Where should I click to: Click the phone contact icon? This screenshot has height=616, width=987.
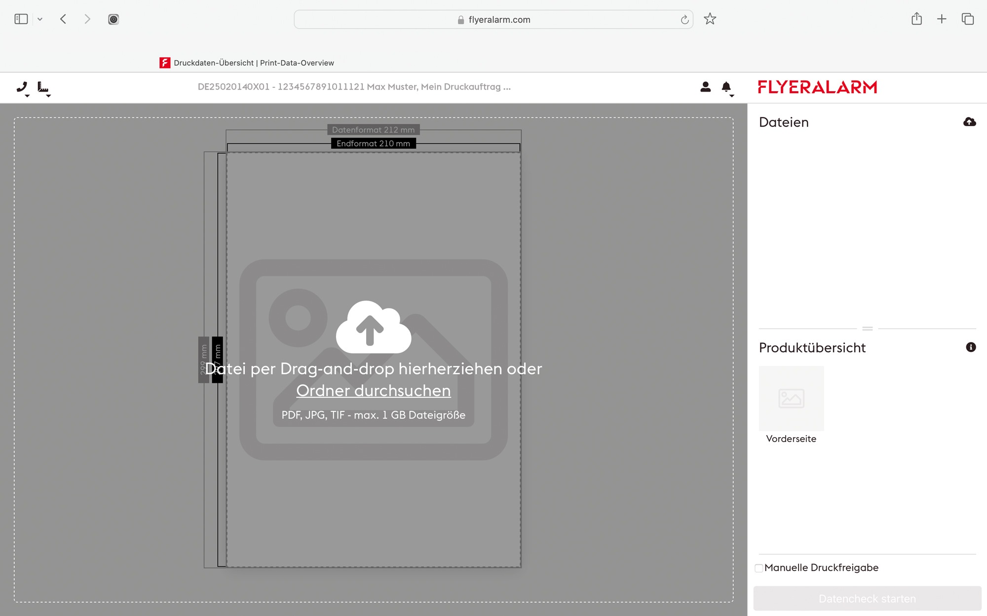coord(22,87)
